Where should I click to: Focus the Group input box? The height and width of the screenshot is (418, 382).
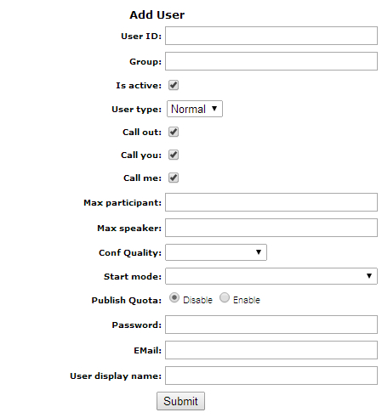271,61
